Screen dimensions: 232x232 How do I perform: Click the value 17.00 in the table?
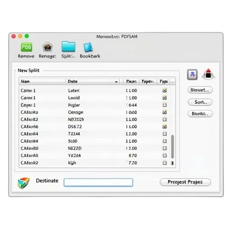pos(131,148)
